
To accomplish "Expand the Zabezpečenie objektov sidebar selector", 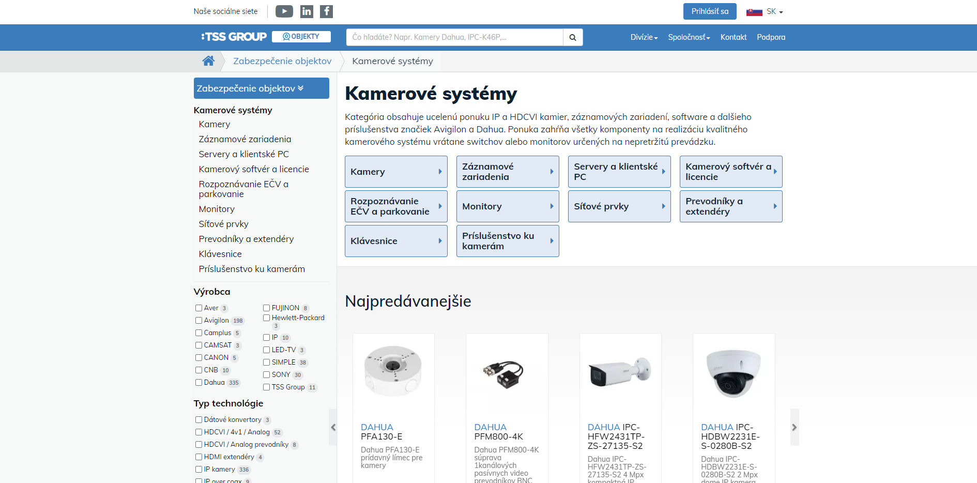I will click(261, 88).
